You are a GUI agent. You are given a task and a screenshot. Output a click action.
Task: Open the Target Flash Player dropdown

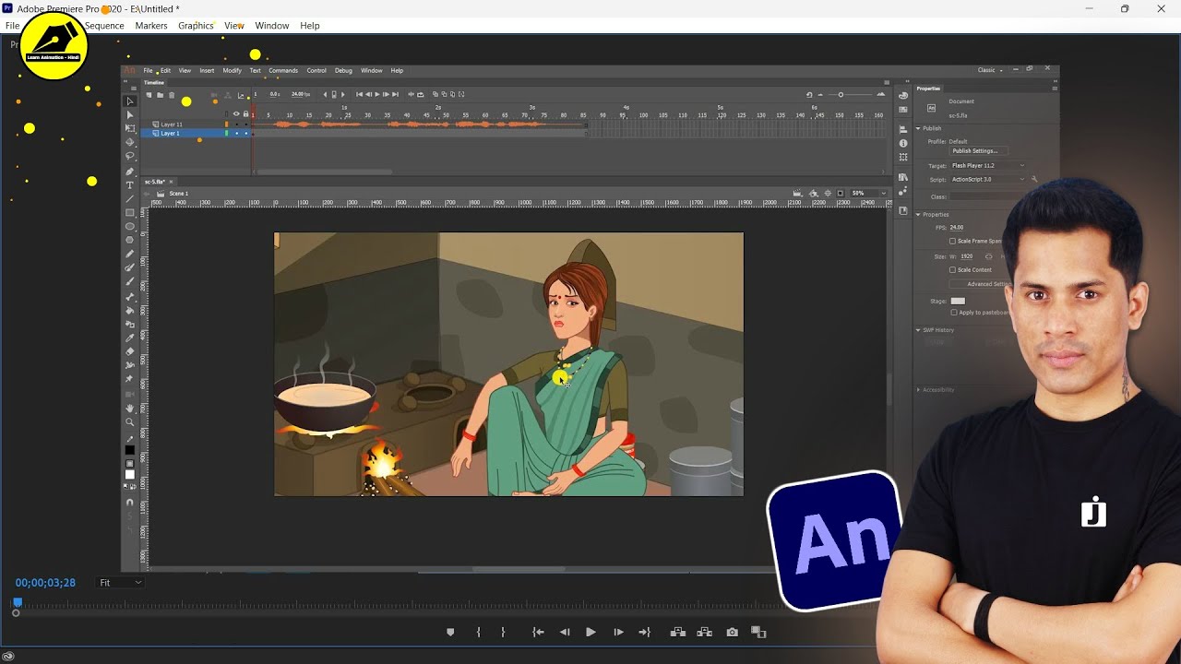point(988,166)
